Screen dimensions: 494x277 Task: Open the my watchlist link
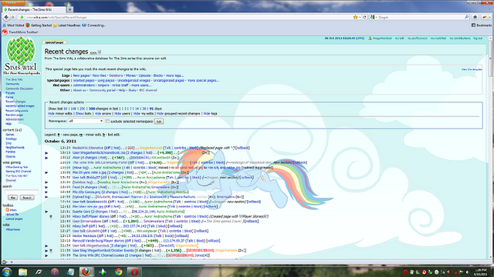pyautogui.click(x=438, y=38)
